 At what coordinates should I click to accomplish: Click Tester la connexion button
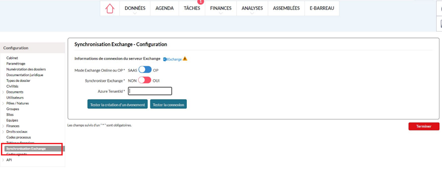pyautogui.click(x=168, y=104)
